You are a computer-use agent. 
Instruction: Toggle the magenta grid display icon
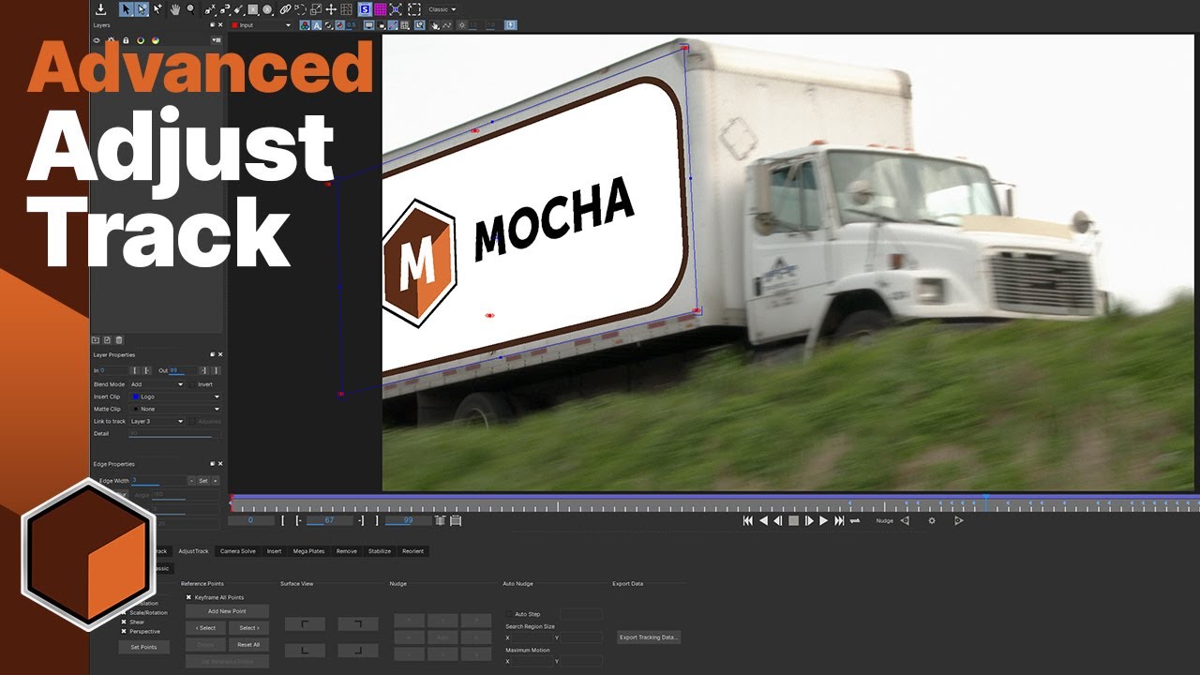[x=380, y=9]
